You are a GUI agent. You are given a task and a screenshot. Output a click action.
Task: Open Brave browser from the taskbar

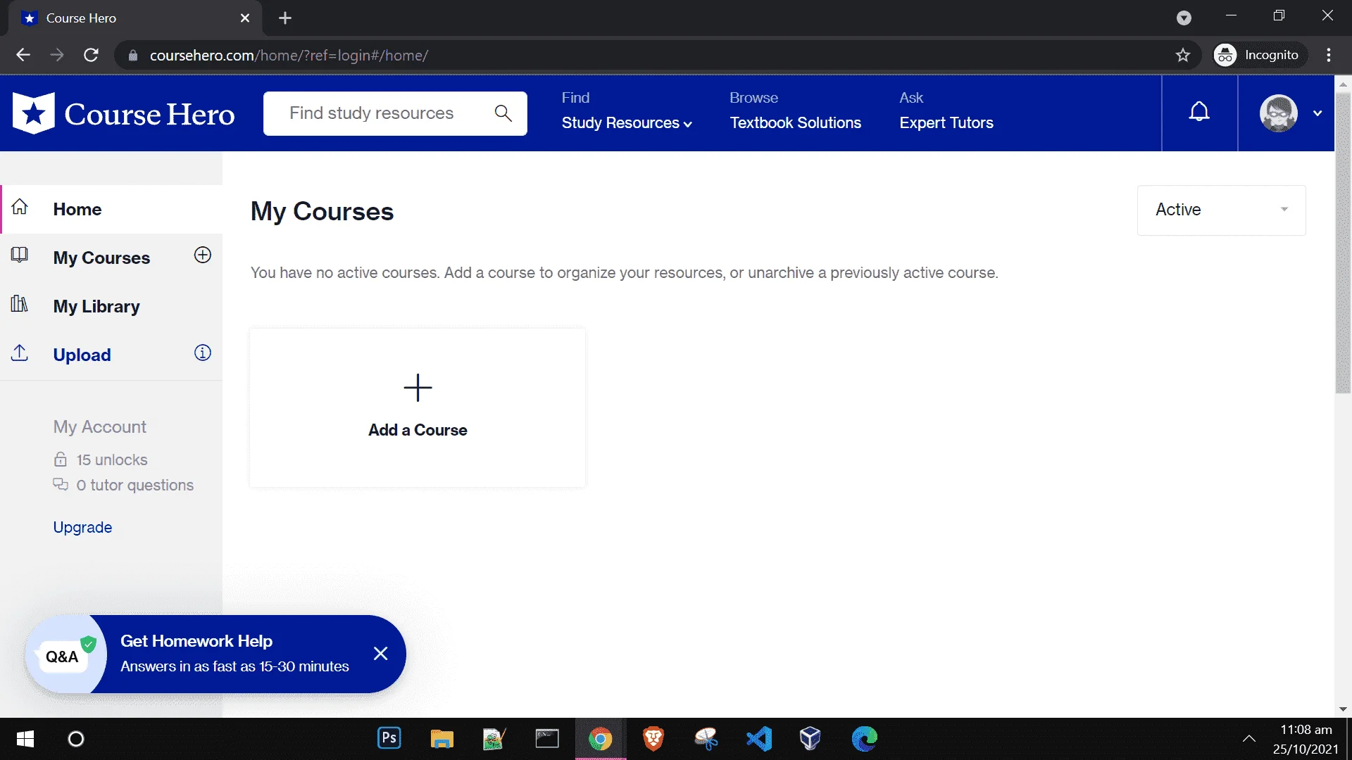tap(653, 738)
